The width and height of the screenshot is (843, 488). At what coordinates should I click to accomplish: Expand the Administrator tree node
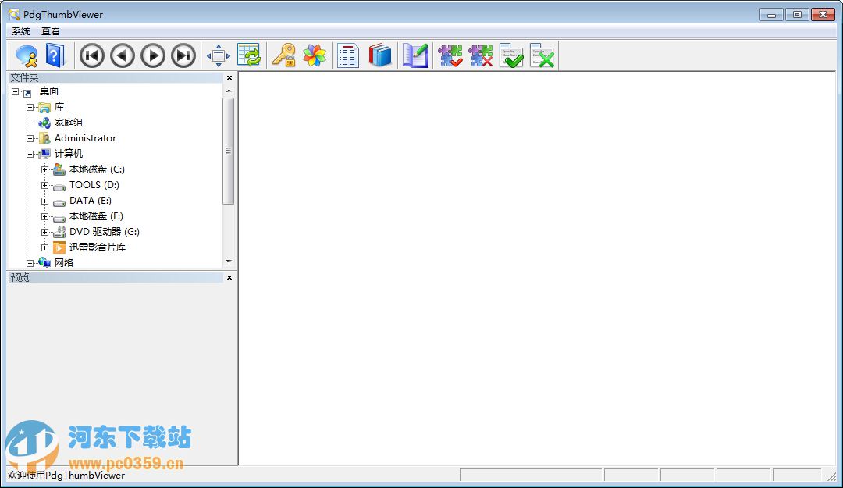click(30, 138)
